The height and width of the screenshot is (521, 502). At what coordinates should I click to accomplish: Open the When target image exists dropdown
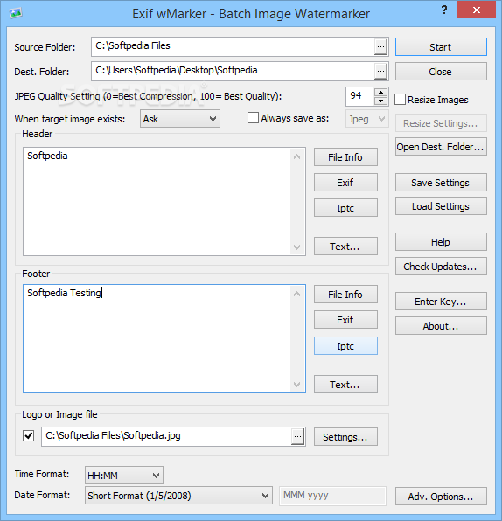click(x=180, y=119)
